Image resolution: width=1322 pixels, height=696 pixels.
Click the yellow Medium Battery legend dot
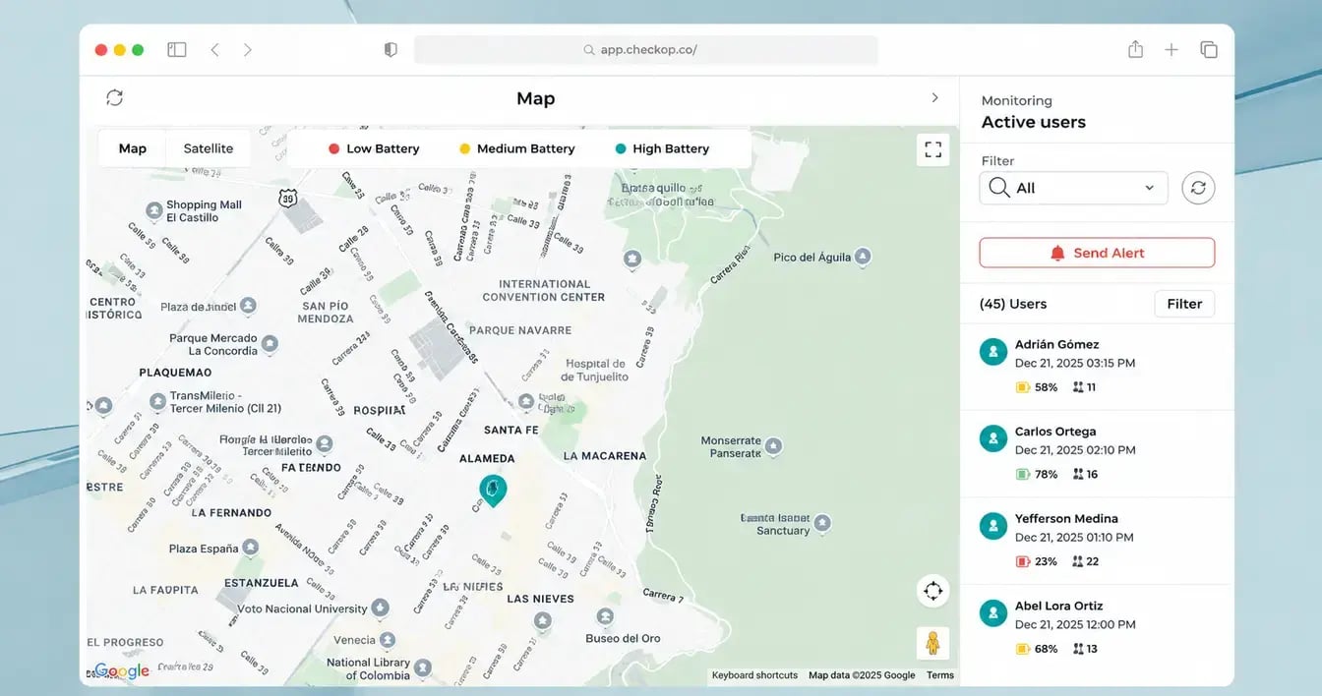click(x=464, y=148)
